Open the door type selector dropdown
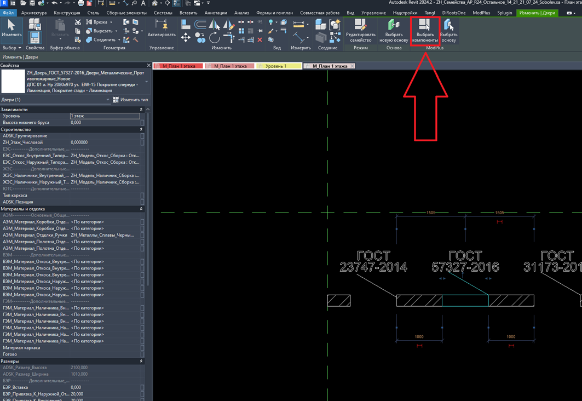 147,82
